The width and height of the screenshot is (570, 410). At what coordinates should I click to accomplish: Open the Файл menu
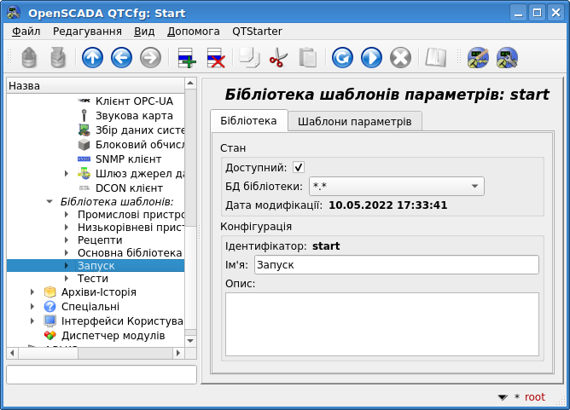pyautogui.click(x=26, y=32)
